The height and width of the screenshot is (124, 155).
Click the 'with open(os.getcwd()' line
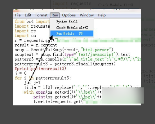pos(63,92)
